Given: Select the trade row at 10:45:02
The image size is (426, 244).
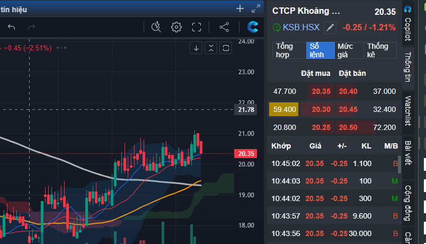Looking at the screenshot, I should point(334,163).
